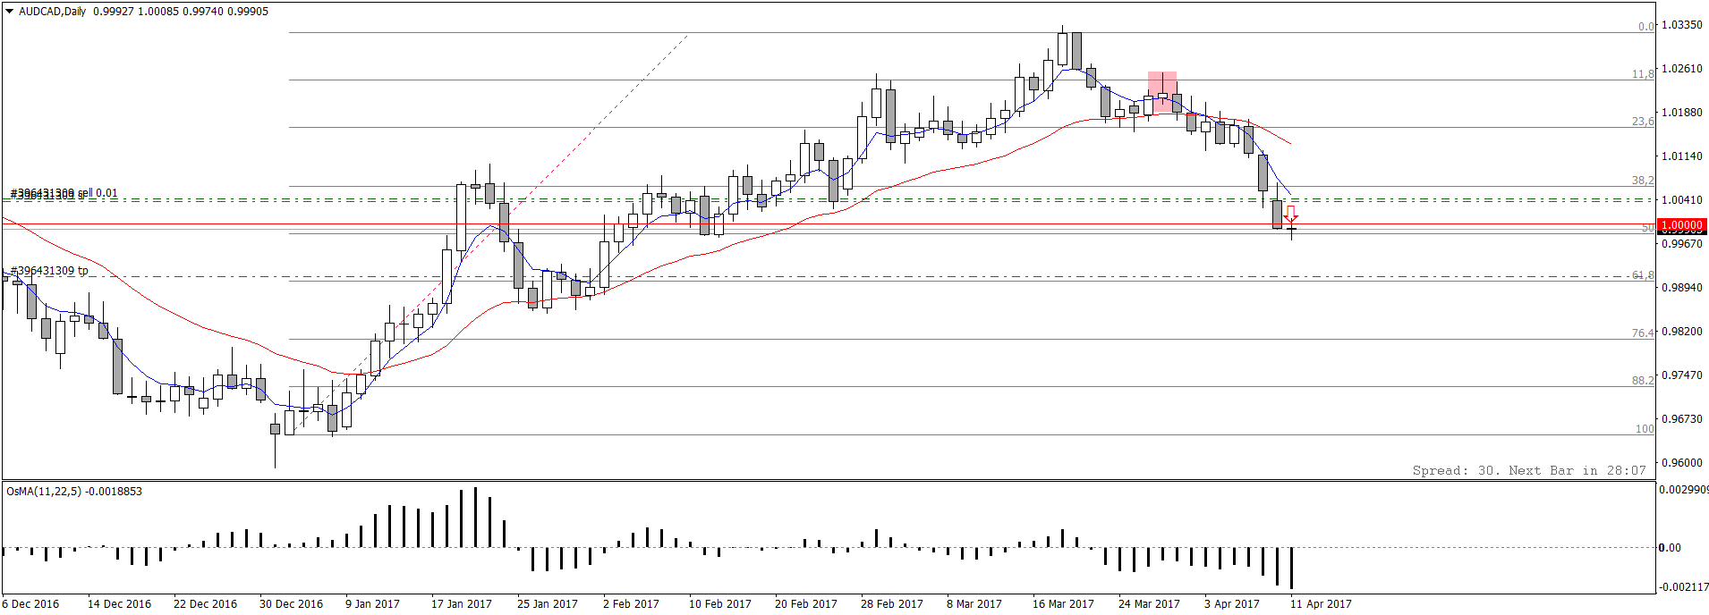Click the Fibonacci 11.8 level label

(x=1643, y=73)
